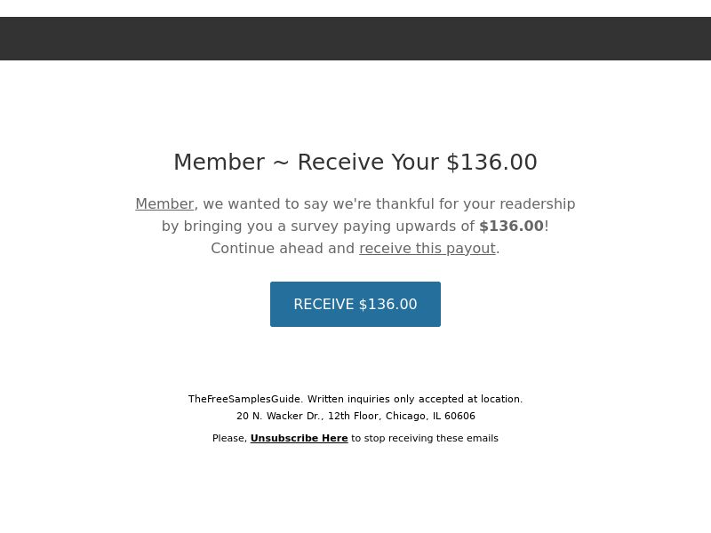Follow the 'receive this payout' link
The height and width of the screenshot is (533, 711).
tap(427, 249)
